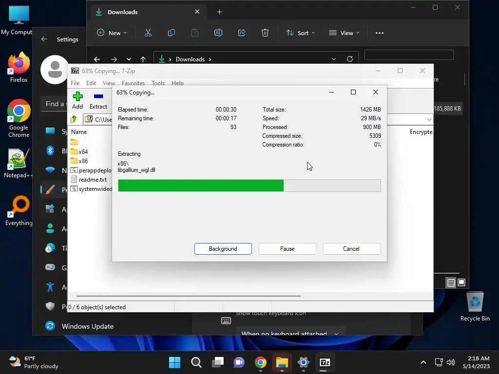Click Paste icon in Downloads Explorer toolbar

[x=195, y=33]
